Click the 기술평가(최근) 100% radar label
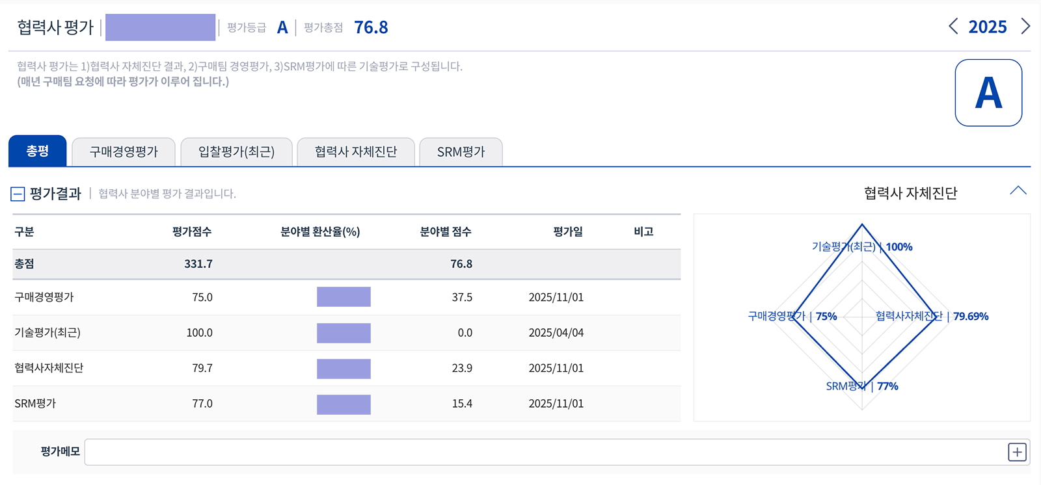The height and width of the screenshot is (485, 1041). (861, 247)
